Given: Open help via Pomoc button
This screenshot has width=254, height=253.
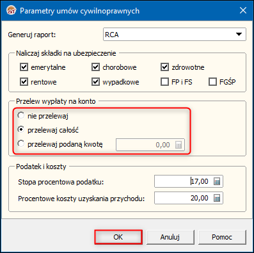Looking at the screenshot, I should click(x=222, y=237).
